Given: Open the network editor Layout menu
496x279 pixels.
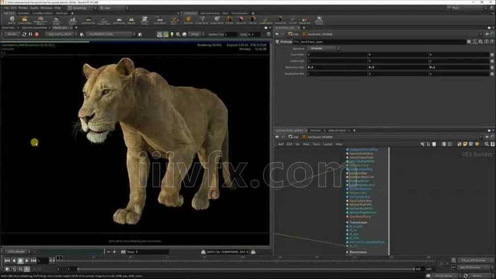Looking at the screenshot, I should 328,144.
